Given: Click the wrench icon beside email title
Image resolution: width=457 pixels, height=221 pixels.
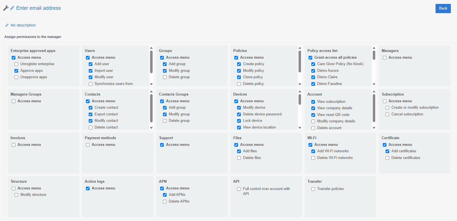Looking at the screenshot, I should [x=6, y=8].
